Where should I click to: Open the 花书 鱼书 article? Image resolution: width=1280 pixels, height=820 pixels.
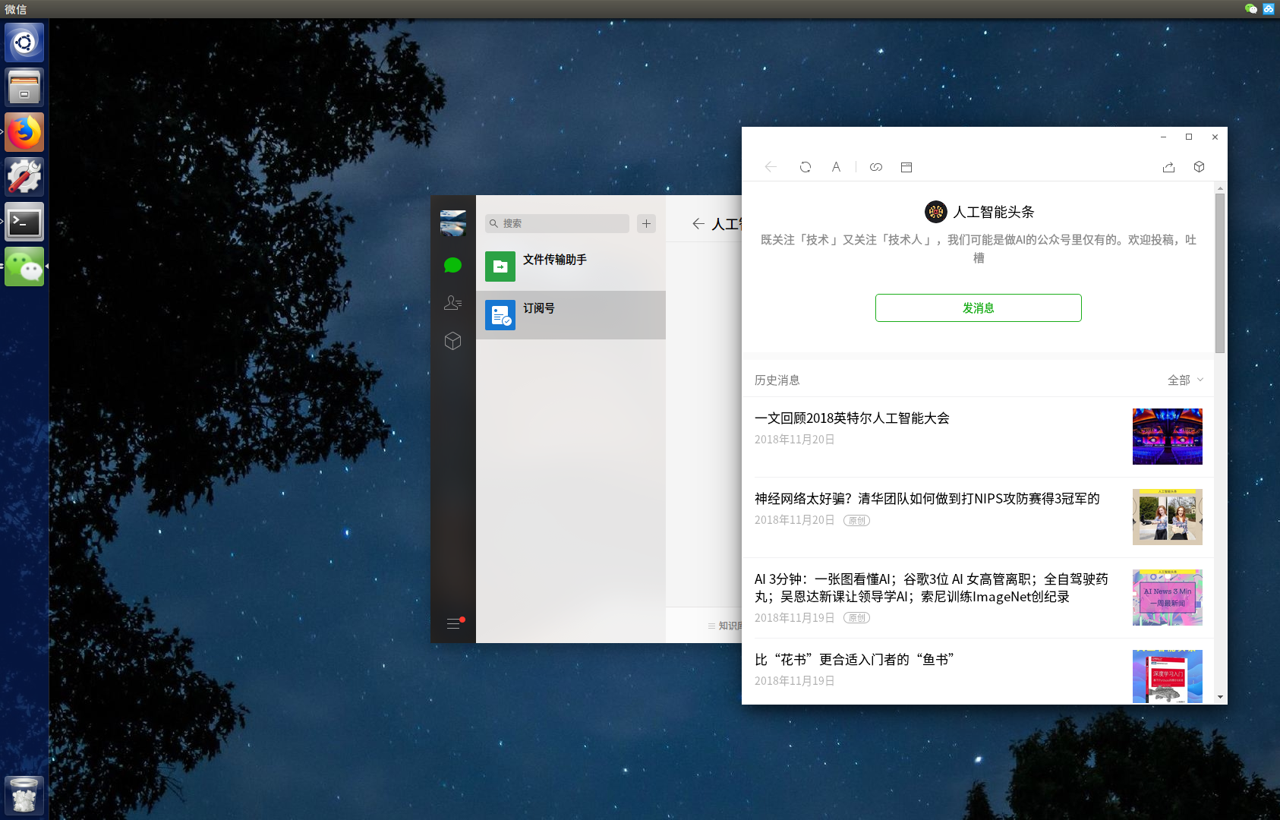854,660
